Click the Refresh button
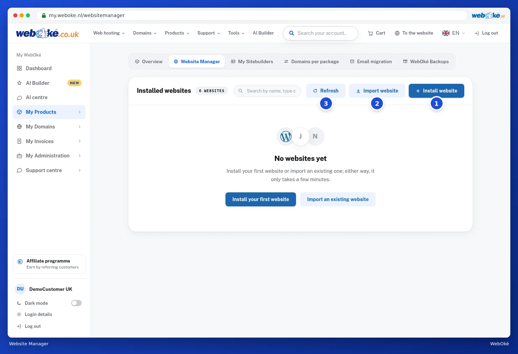 coord(326,91)
